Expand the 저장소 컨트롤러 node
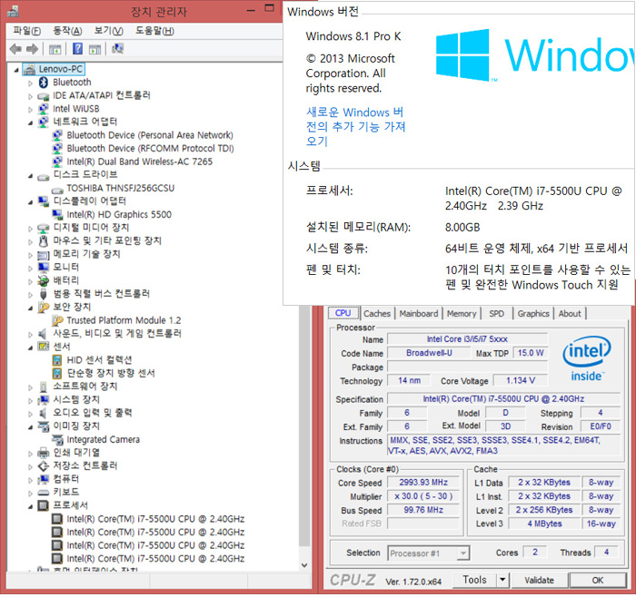This screenshot has width=636, height=597. coord(30,467)
